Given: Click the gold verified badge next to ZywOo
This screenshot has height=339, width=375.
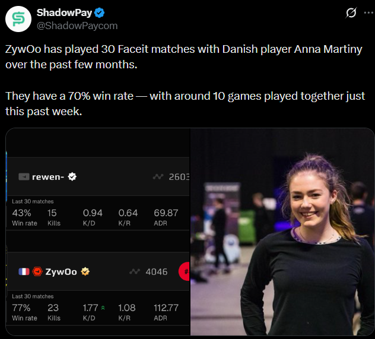Looking at the screenshot, I should click(85, 272).
